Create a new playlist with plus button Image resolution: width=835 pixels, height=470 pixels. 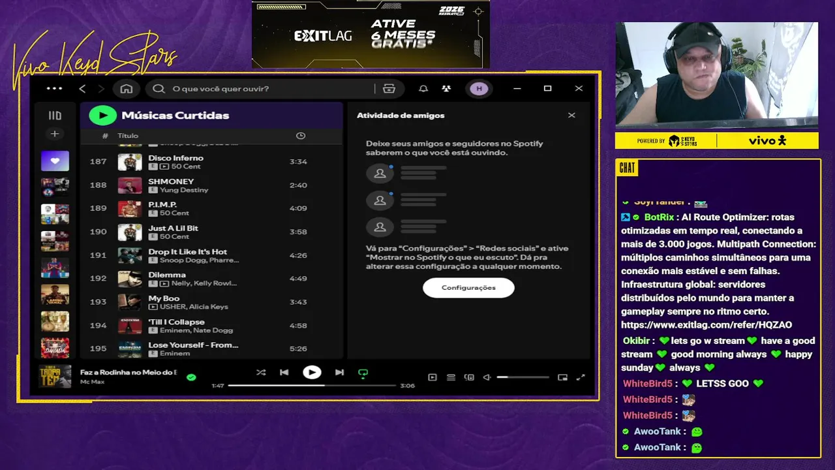click(55, 134)
